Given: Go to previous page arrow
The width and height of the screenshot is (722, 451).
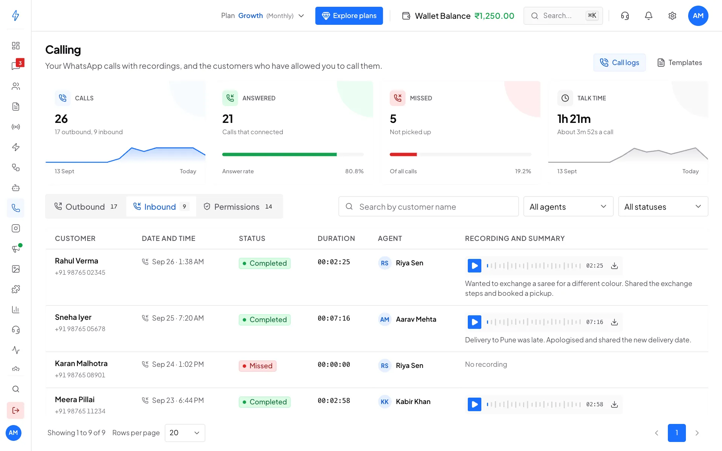Looking at the screenshot, I should click(657, 433).
